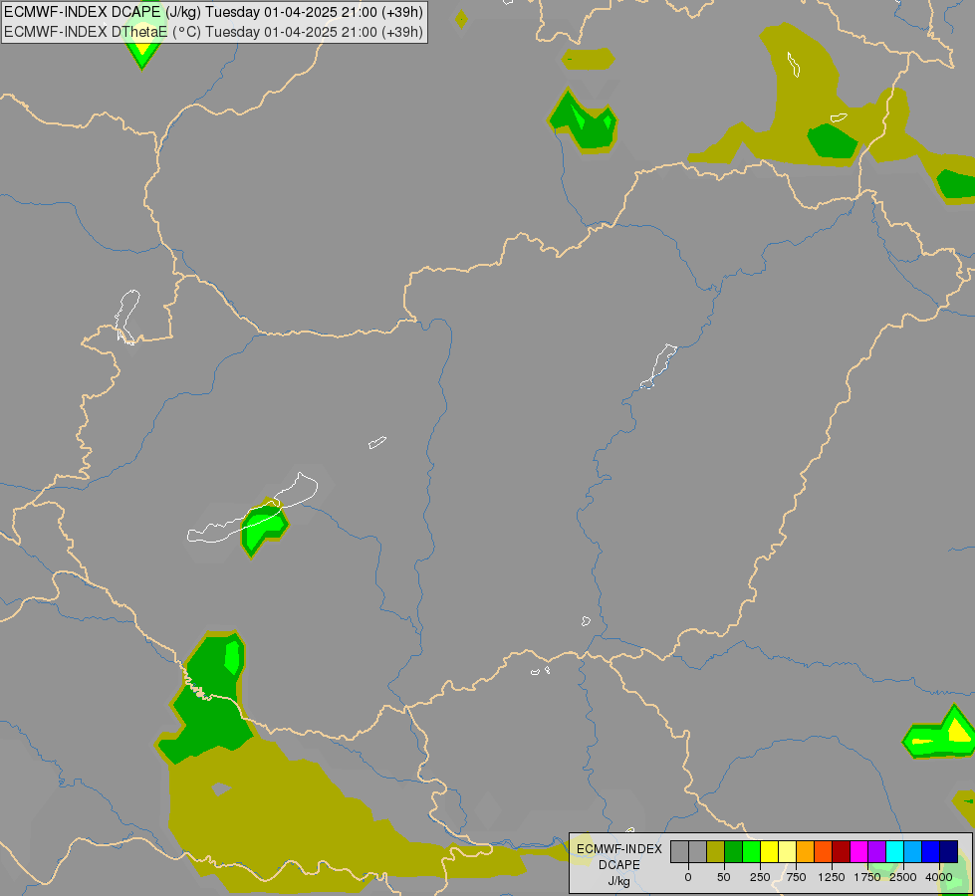Select the cyan legend swatch before 2500

(894, 852)
